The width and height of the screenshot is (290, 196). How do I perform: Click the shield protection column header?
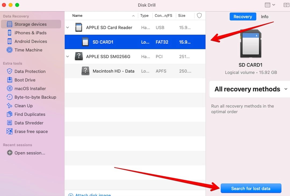pos(199,16)
